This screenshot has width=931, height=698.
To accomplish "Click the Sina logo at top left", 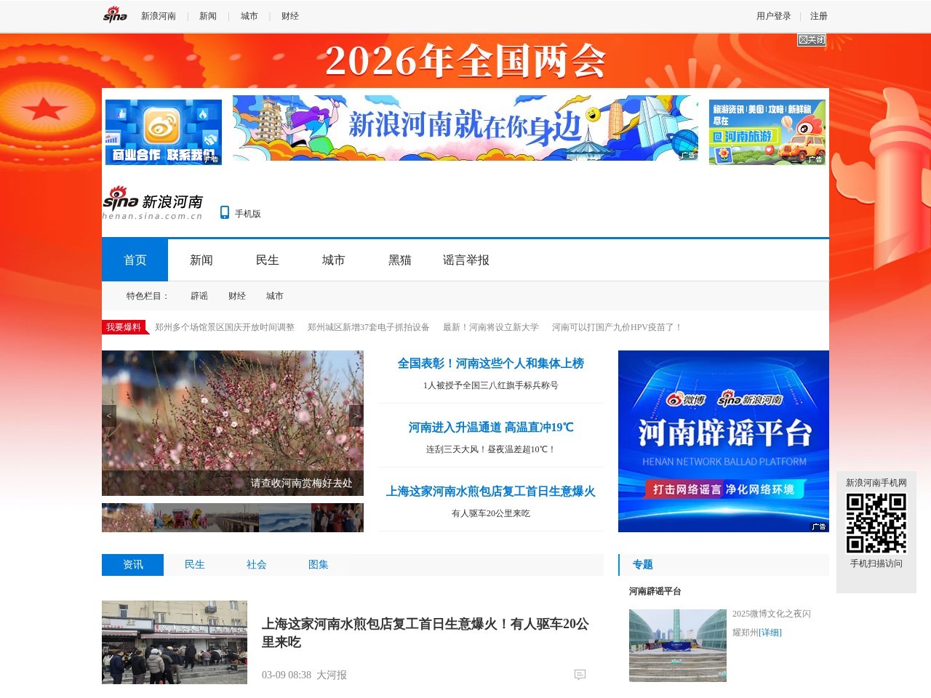I will (115, 15).
